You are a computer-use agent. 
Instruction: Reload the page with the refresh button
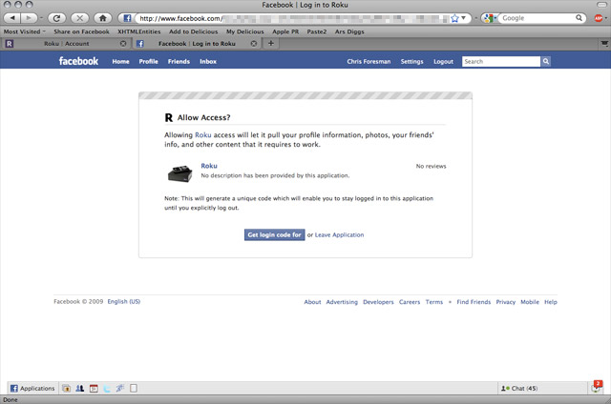[x=57, y=18]
